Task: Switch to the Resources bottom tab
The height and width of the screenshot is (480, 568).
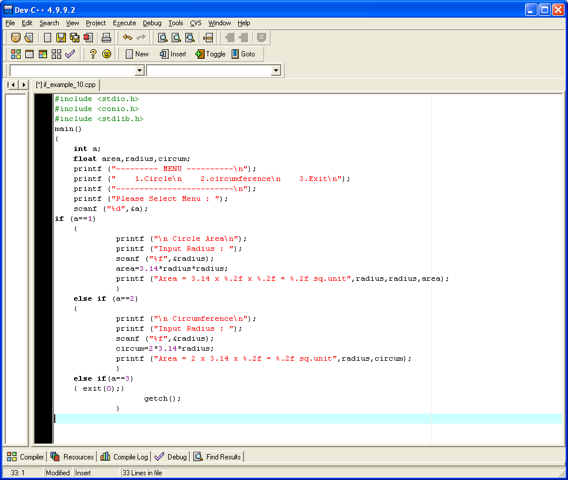Action: (x=72, y=457)
